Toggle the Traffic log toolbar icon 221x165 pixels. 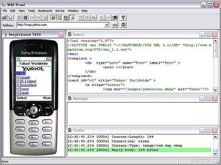[66, 18]
